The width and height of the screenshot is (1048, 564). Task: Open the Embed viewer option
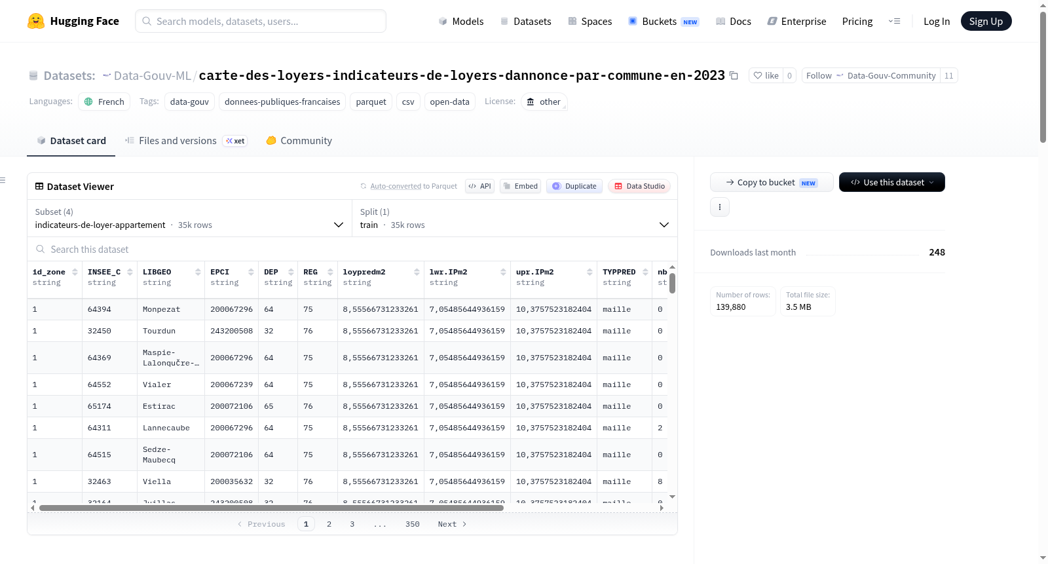point(519,186)
